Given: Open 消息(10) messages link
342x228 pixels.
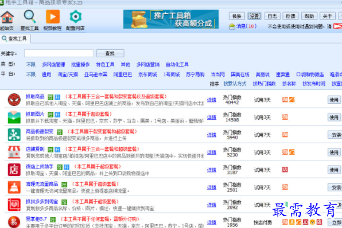Looking at the screenshot, I should 247,26.
